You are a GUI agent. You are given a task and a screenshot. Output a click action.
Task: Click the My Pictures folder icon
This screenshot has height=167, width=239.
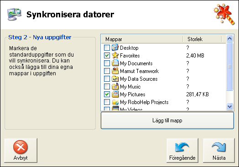coord(115,94)
